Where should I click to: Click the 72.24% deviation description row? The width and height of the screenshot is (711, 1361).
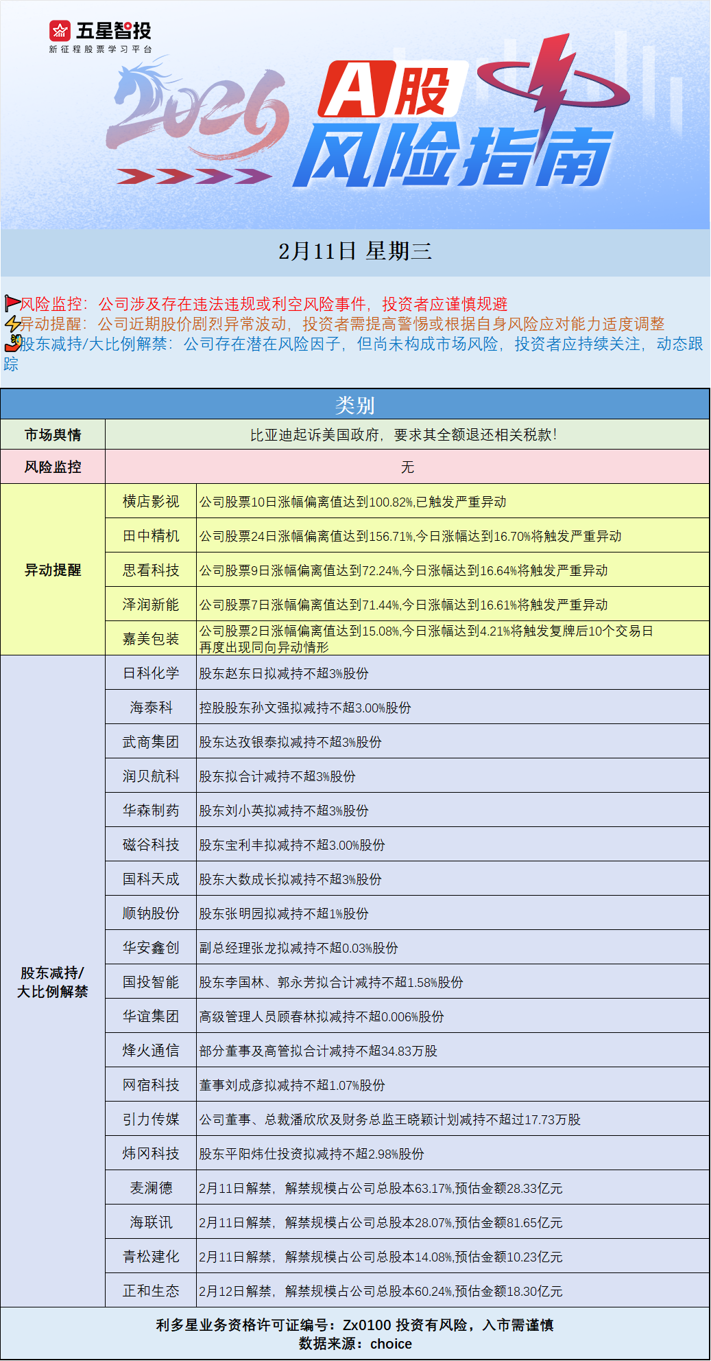click(403, 570)
